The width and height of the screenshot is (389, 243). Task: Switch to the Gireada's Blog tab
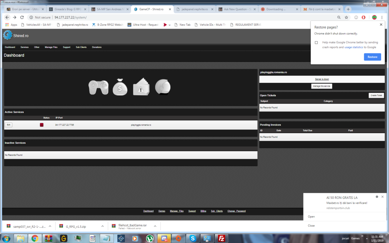pyautogui.click(x=67, y=9)
